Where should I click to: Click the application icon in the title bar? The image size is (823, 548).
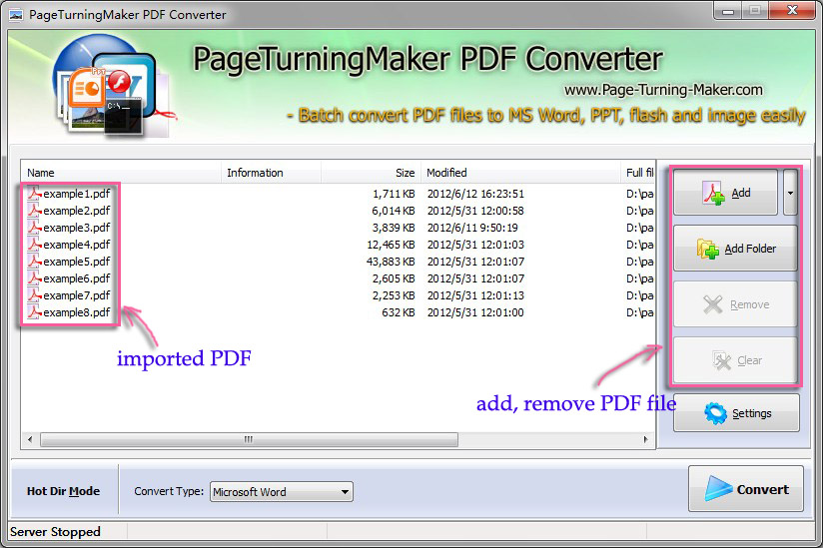16,14
